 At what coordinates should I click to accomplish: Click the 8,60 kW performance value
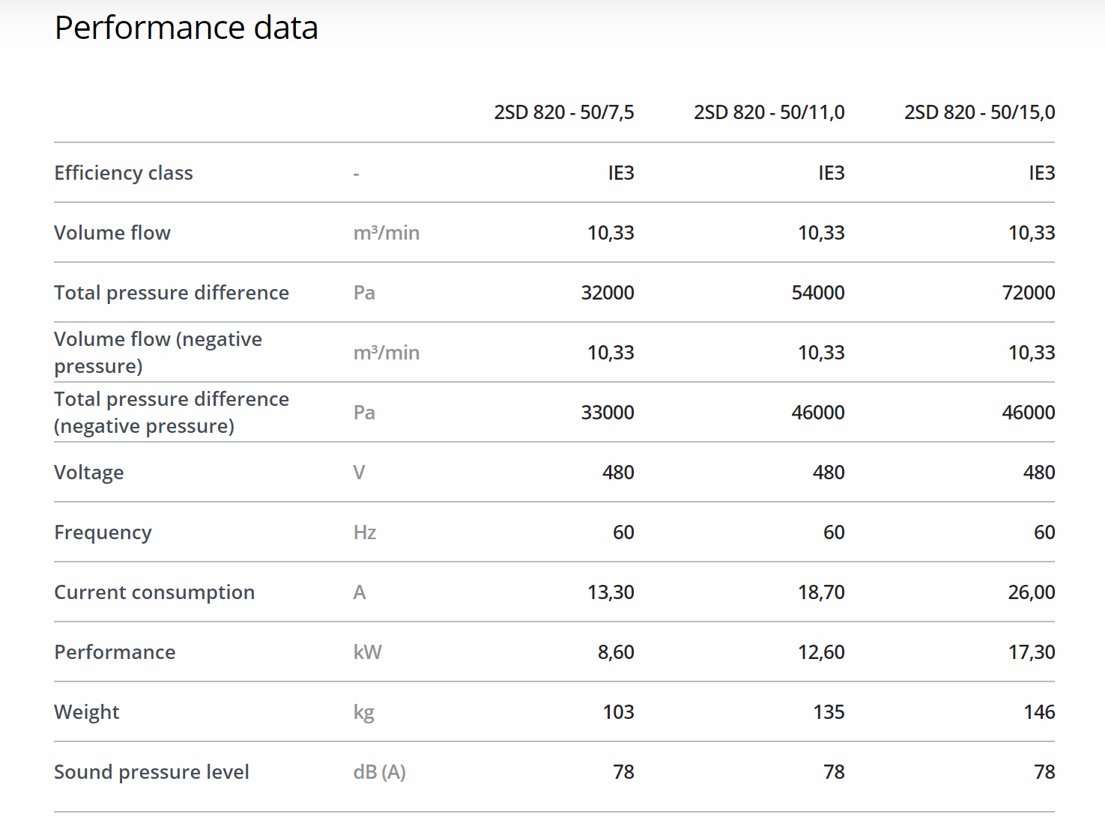coord(616,652)
